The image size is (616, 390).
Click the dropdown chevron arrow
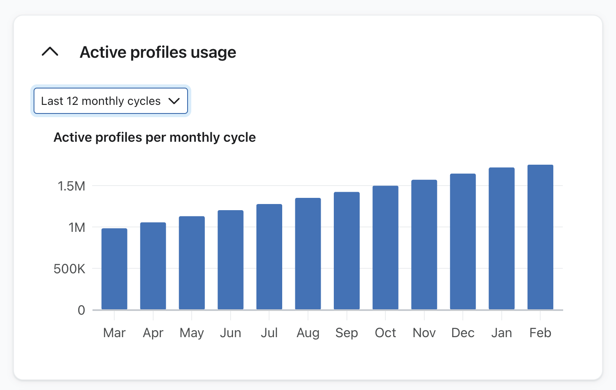coord(174,101)
